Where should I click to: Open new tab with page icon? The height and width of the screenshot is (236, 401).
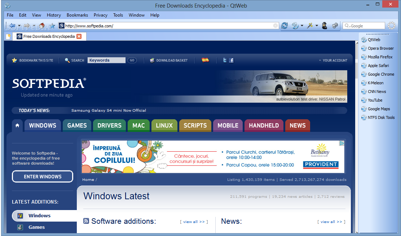[x=8, y=36]
